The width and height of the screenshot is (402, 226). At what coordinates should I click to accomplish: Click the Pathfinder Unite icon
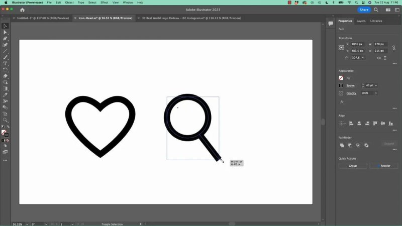342,145
